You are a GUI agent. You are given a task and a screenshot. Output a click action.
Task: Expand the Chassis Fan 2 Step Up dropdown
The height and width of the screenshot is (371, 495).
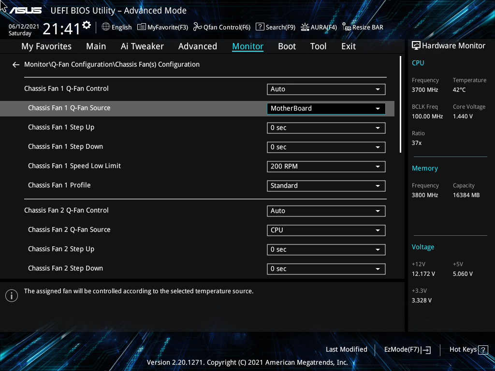[x=326, y=250]
